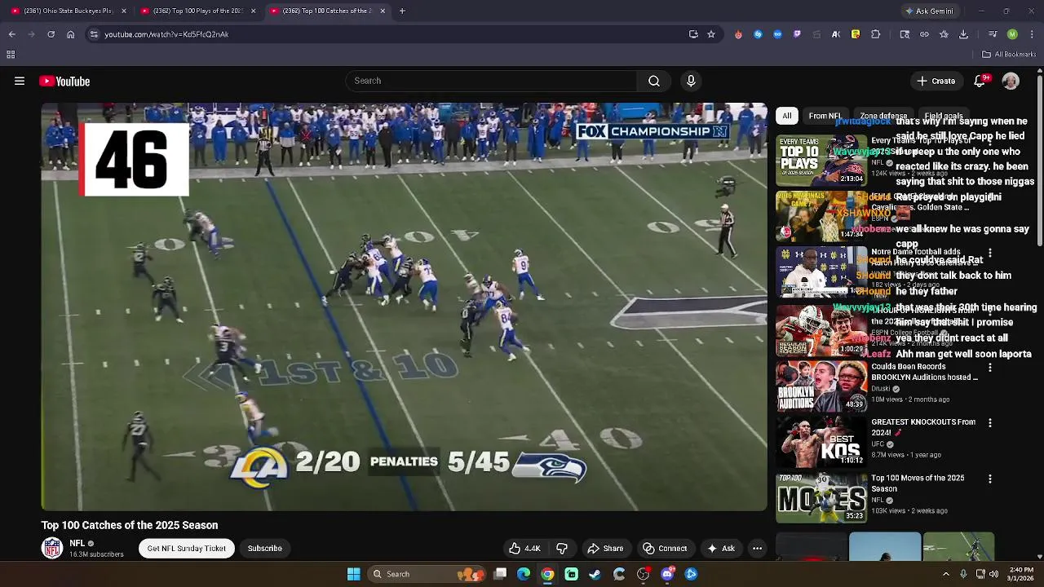Click the YouTube search magnifier button
The image size is (1044, 587).
653,81
